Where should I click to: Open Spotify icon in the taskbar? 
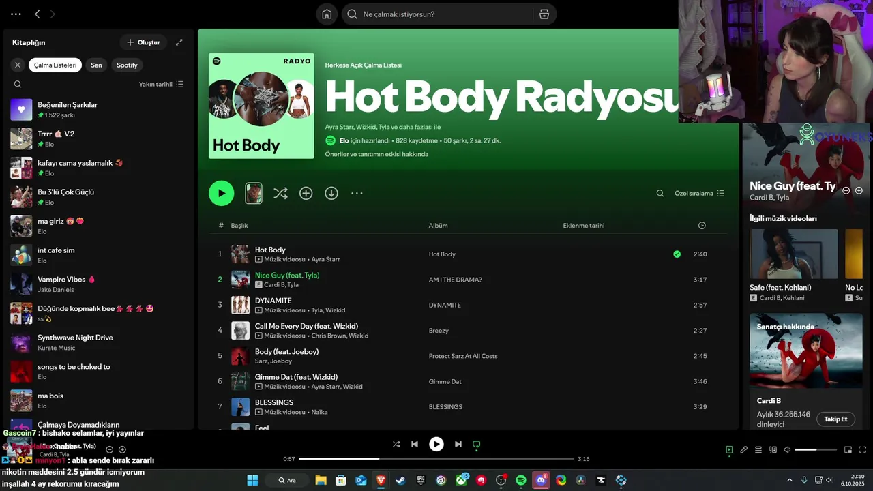click(x=521, y=480)
